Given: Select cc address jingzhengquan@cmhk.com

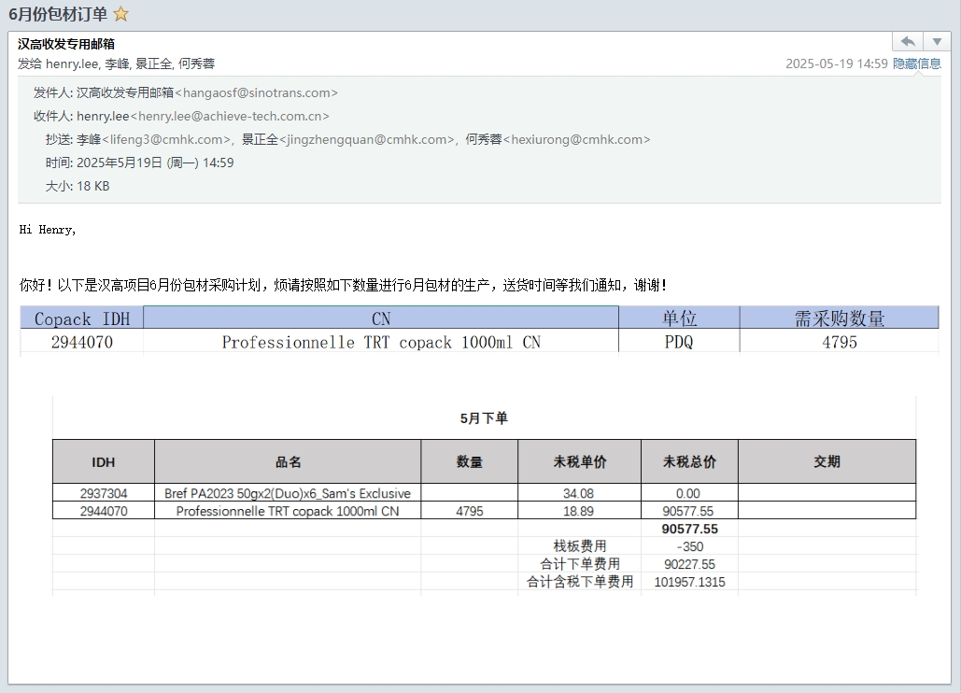Looking at the screenshot, I should (x=366, y=139).
